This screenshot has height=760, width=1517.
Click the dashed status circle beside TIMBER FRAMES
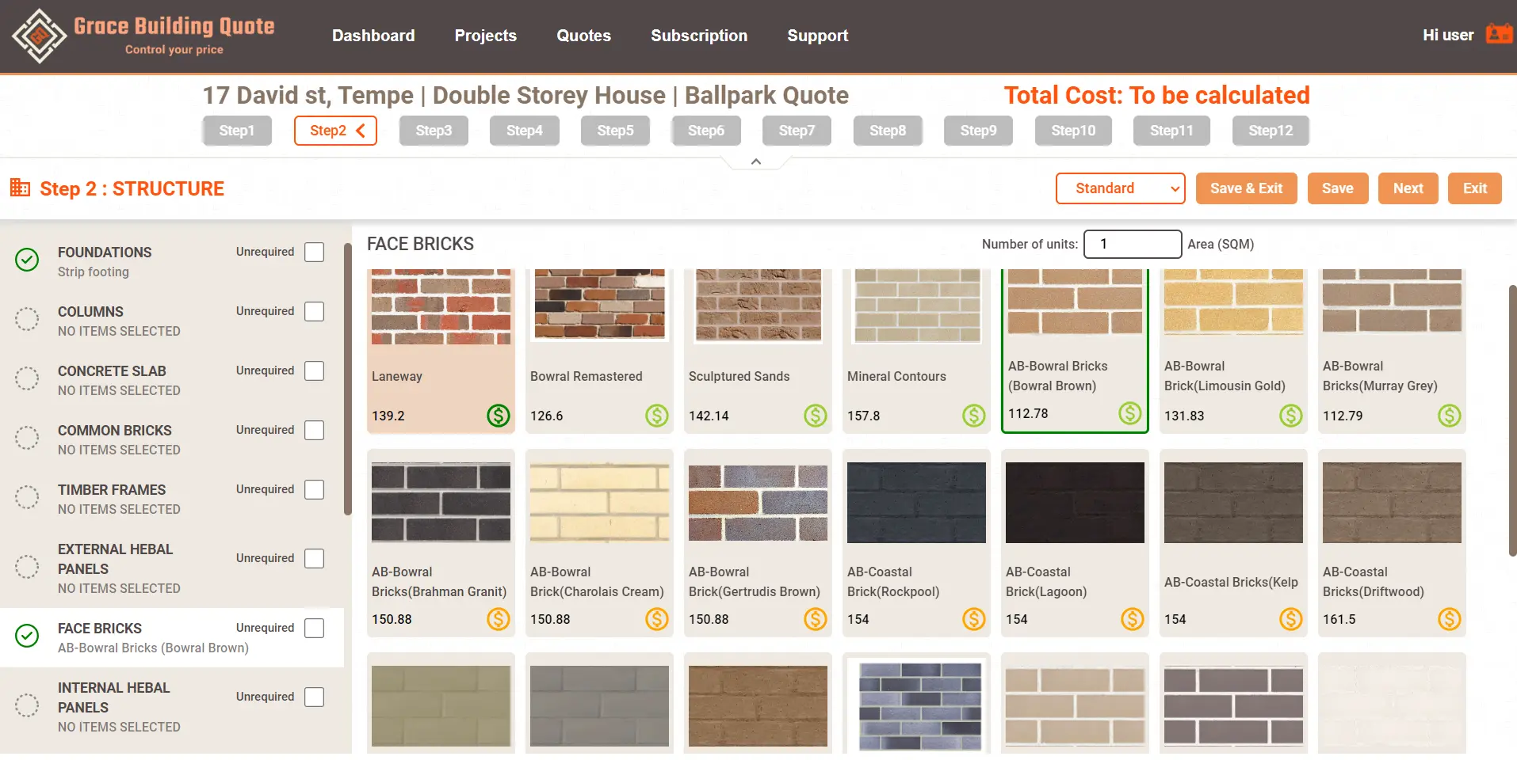point(27,497)
